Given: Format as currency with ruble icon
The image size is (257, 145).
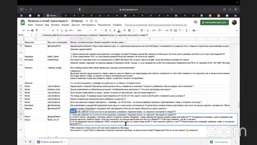Looking at the screenshot, I should (53, 31).
